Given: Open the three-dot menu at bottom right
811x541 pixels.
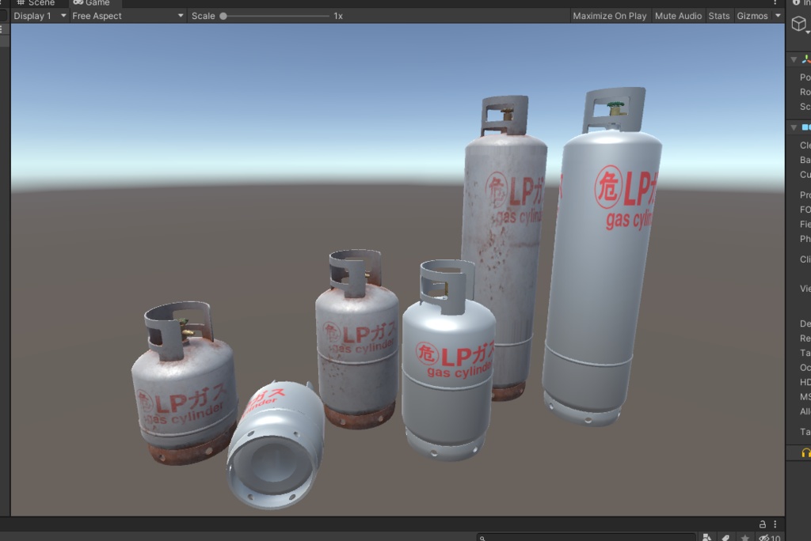Looking at the screenshot, I should pos(775,524).
